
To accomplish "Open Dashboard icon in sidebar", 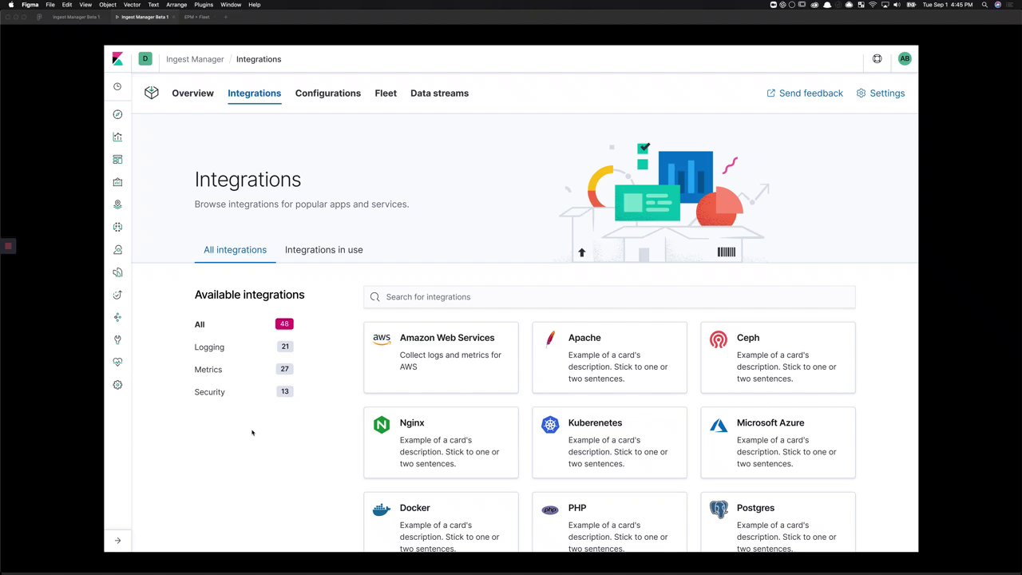I will click(117, 160).
